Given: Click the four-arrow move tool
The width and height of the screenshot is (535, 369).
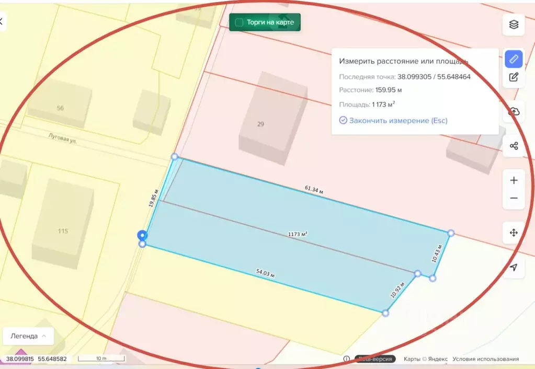Looking at the screenshot, I should (x=514, y=233).
